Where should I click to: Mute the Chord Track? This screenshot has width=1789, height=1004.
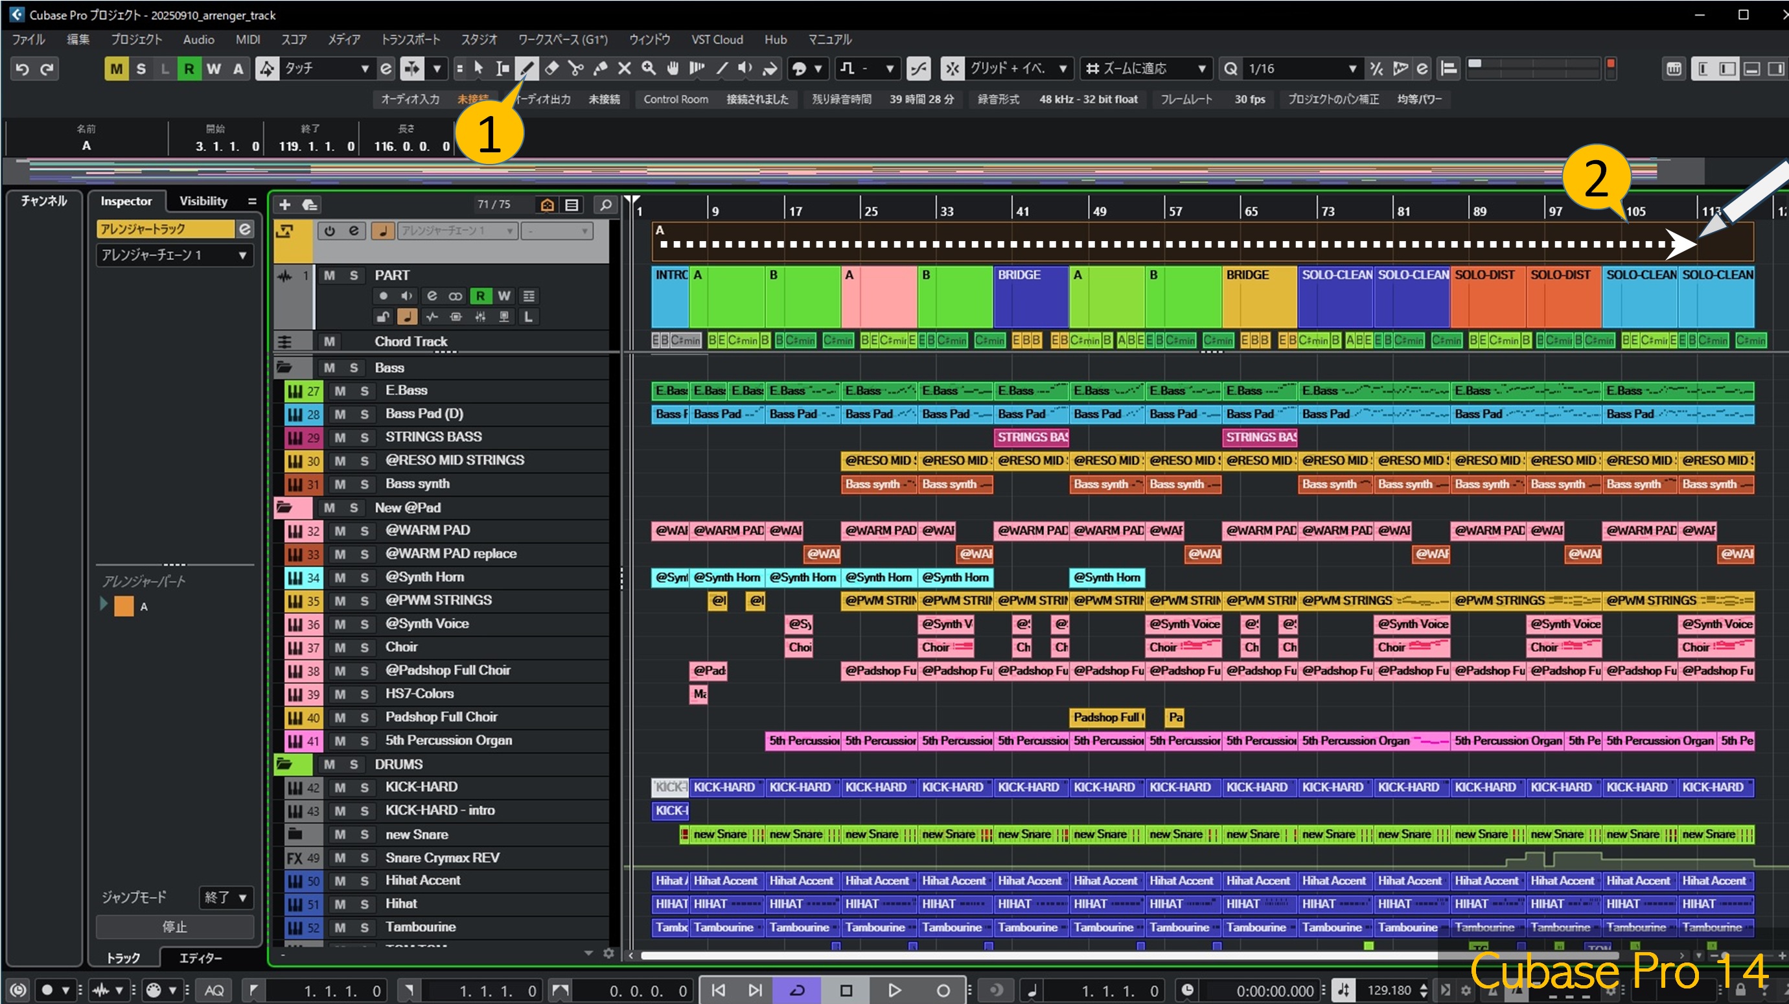(x=329, y=341)
